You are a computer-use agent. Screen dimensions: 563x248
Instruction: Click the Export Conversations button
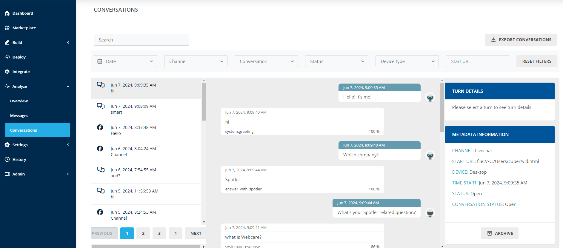521,40
